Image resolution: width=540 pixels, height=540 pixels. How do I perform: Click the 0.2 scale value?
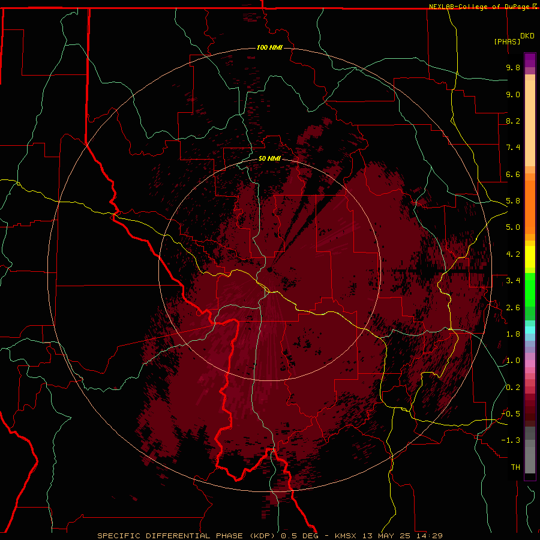[513, 388]
